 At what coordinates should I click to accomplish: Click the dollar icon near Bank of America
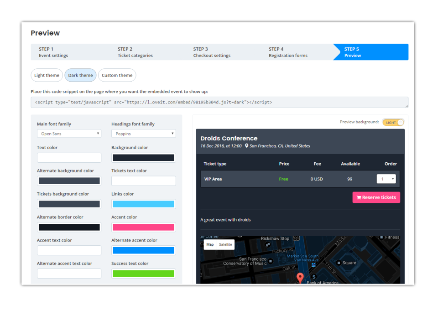(313, 276)
